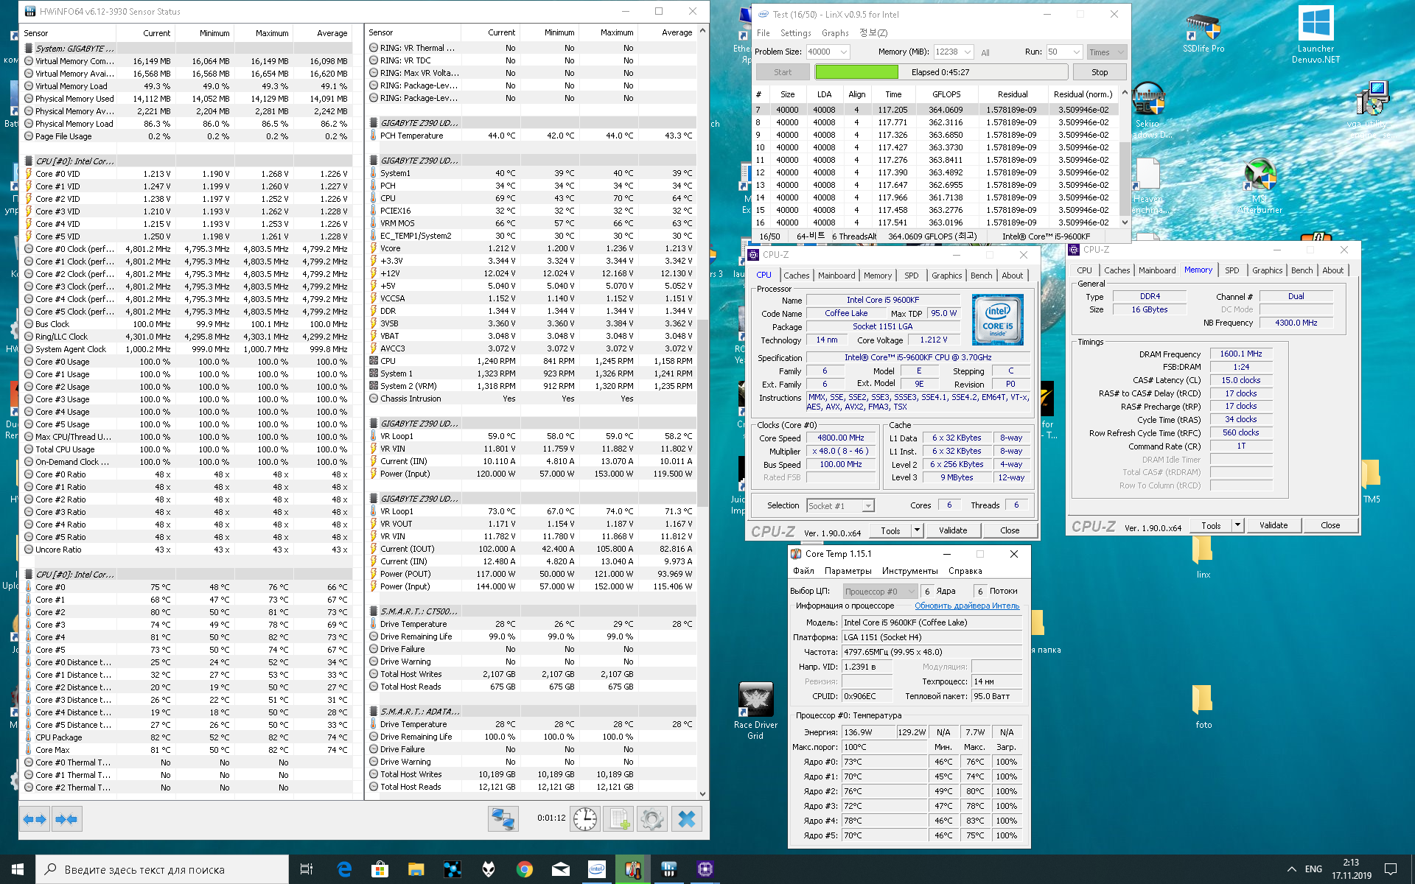Viewport: 1415px width, 884px height.
Task: Click the Intel driver update link in Core Temp
Action: tap(966, 606)
